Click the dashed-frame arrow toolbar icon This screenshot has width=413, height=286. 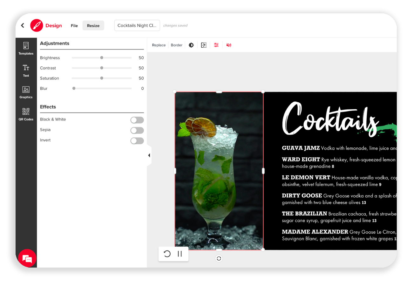(204, 45)
